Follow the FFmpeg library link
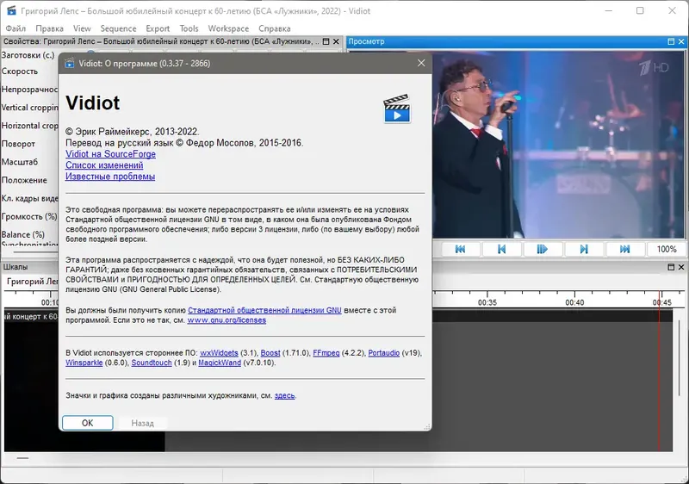The width and height of the screenshot is (689, 484). 326,353
